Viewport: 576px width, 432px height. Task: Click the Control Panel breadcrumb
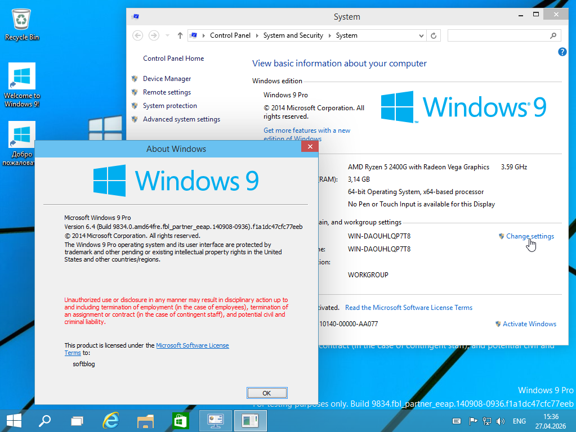click(230, 35)
